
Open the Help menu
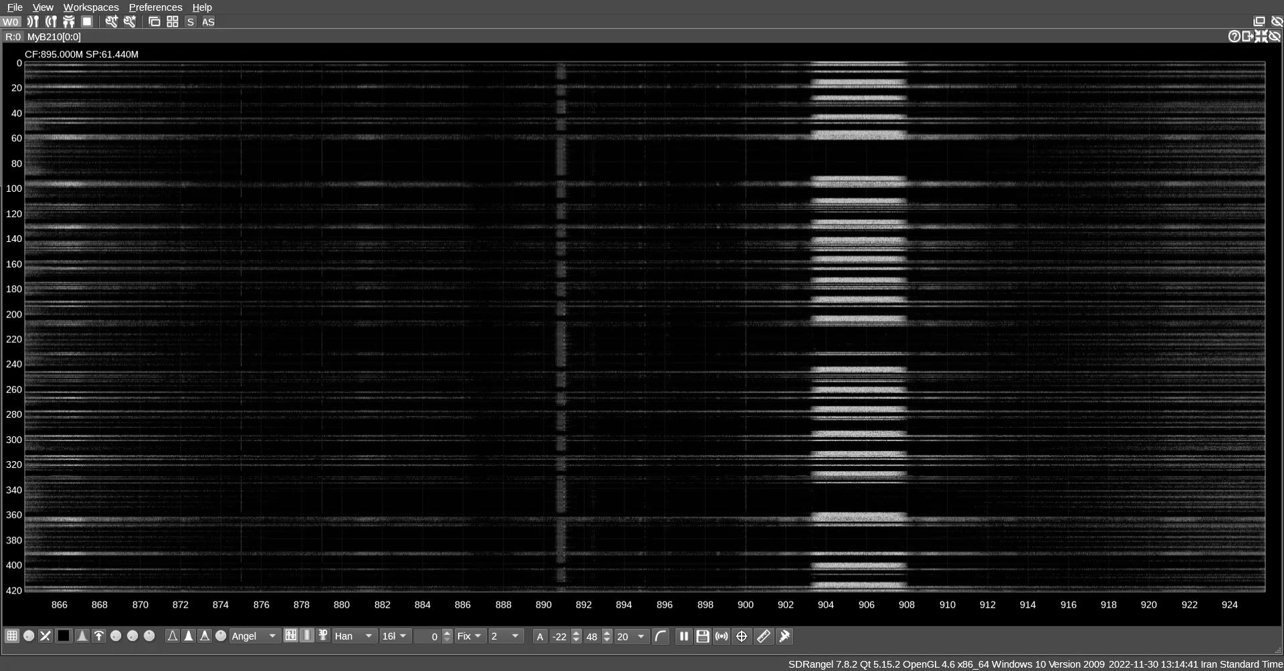tap(202, 7)
